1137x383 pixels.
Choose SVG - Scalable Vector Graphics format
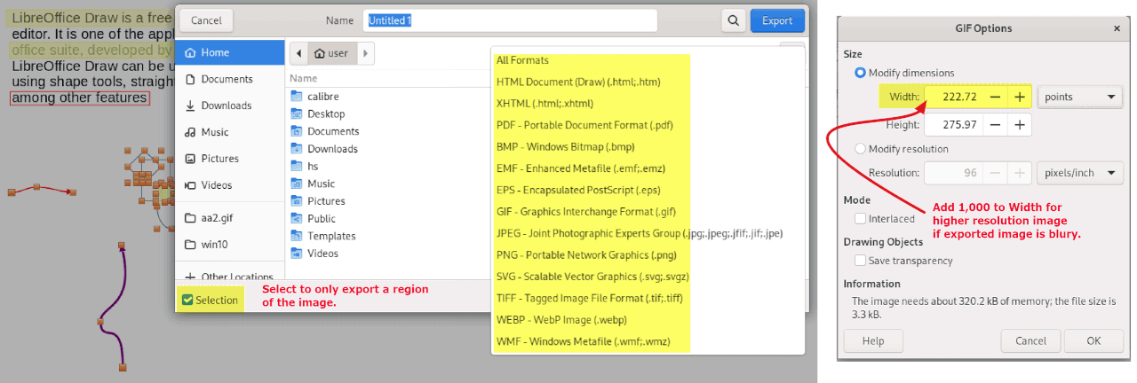[591, 277]
